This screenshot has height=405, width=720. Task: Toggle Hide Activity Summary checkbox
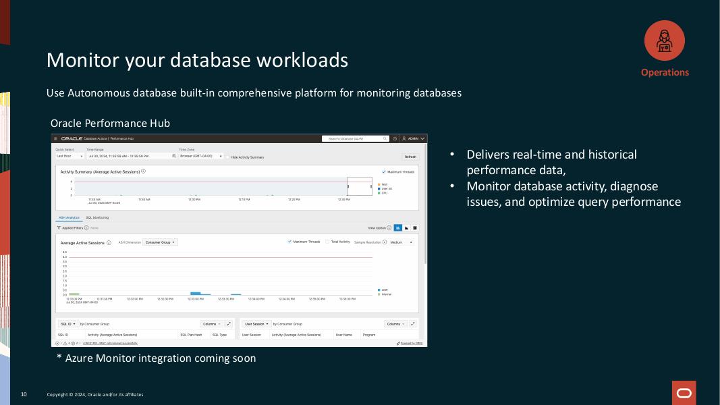click(227, 157)
